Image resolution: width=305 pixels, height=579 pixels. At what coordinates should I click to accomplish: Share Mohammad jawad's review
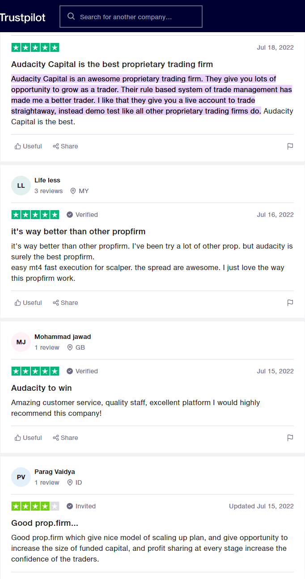tap(65, 438)
